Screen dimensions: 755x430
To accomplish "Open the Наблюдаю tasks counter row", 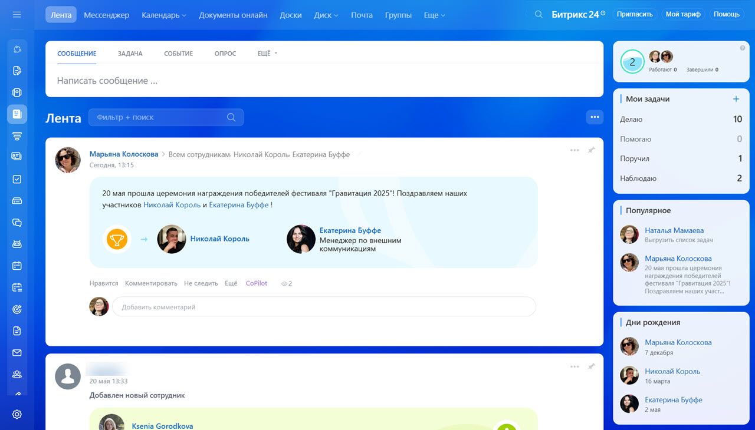I will [x=681, y=178].
